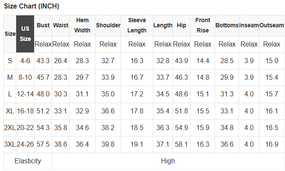
Task: Click the 12-14 US size cell
Action: point(25,94)
